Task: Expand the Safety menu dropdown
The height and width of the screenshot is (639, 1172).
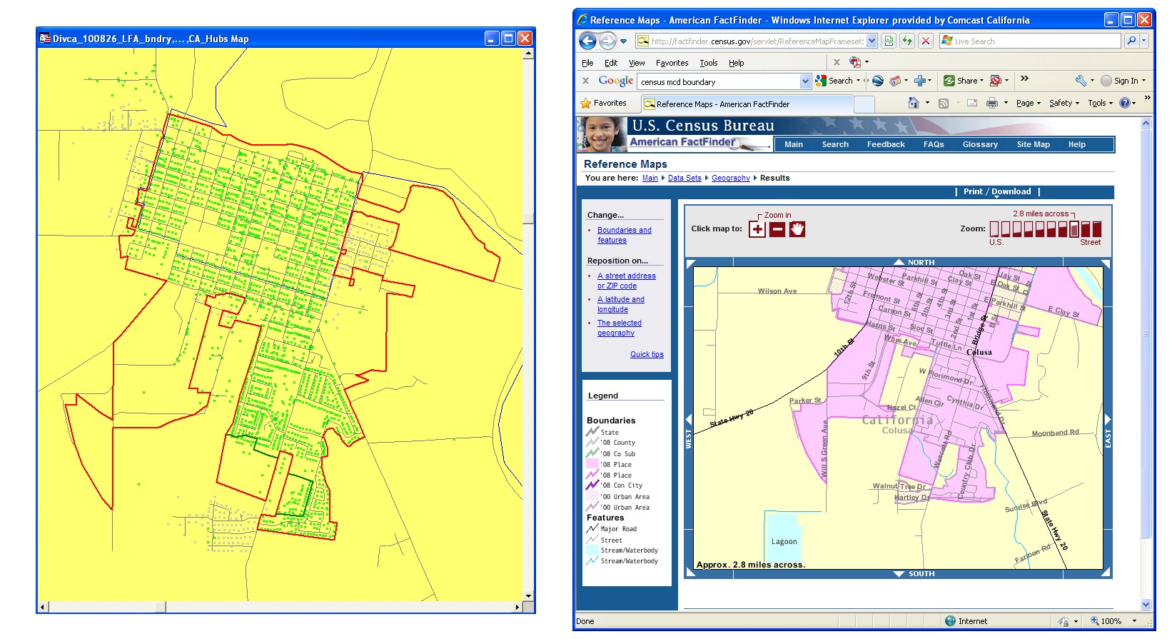Action: coord(1064,104)
